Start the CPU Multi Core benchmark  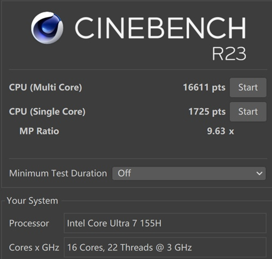248,87
